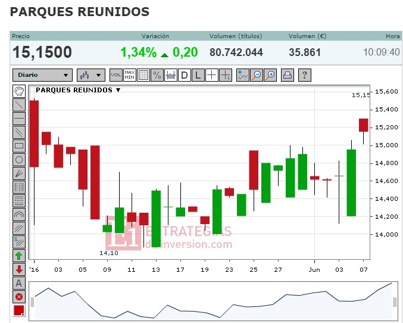Click the tall green candle on 13
Viewport: 403px width, 323px height.
coord(156,219)
